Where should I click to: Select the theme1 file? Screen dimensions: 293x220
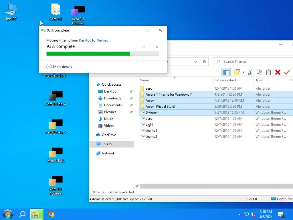click(x=216, y=131)
